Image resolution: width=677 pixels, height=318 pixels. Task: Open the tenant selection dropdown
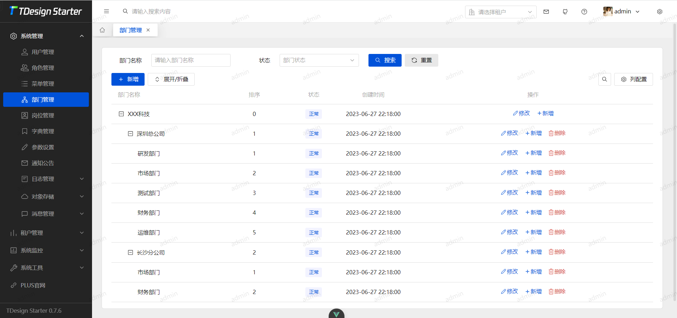(500, 12)
